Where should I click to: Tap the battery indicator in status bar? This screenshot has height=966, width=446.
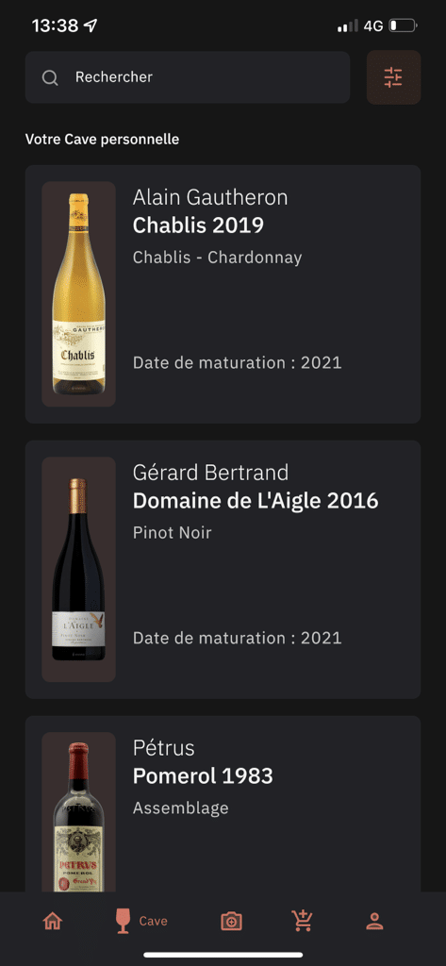coord(403,25)
